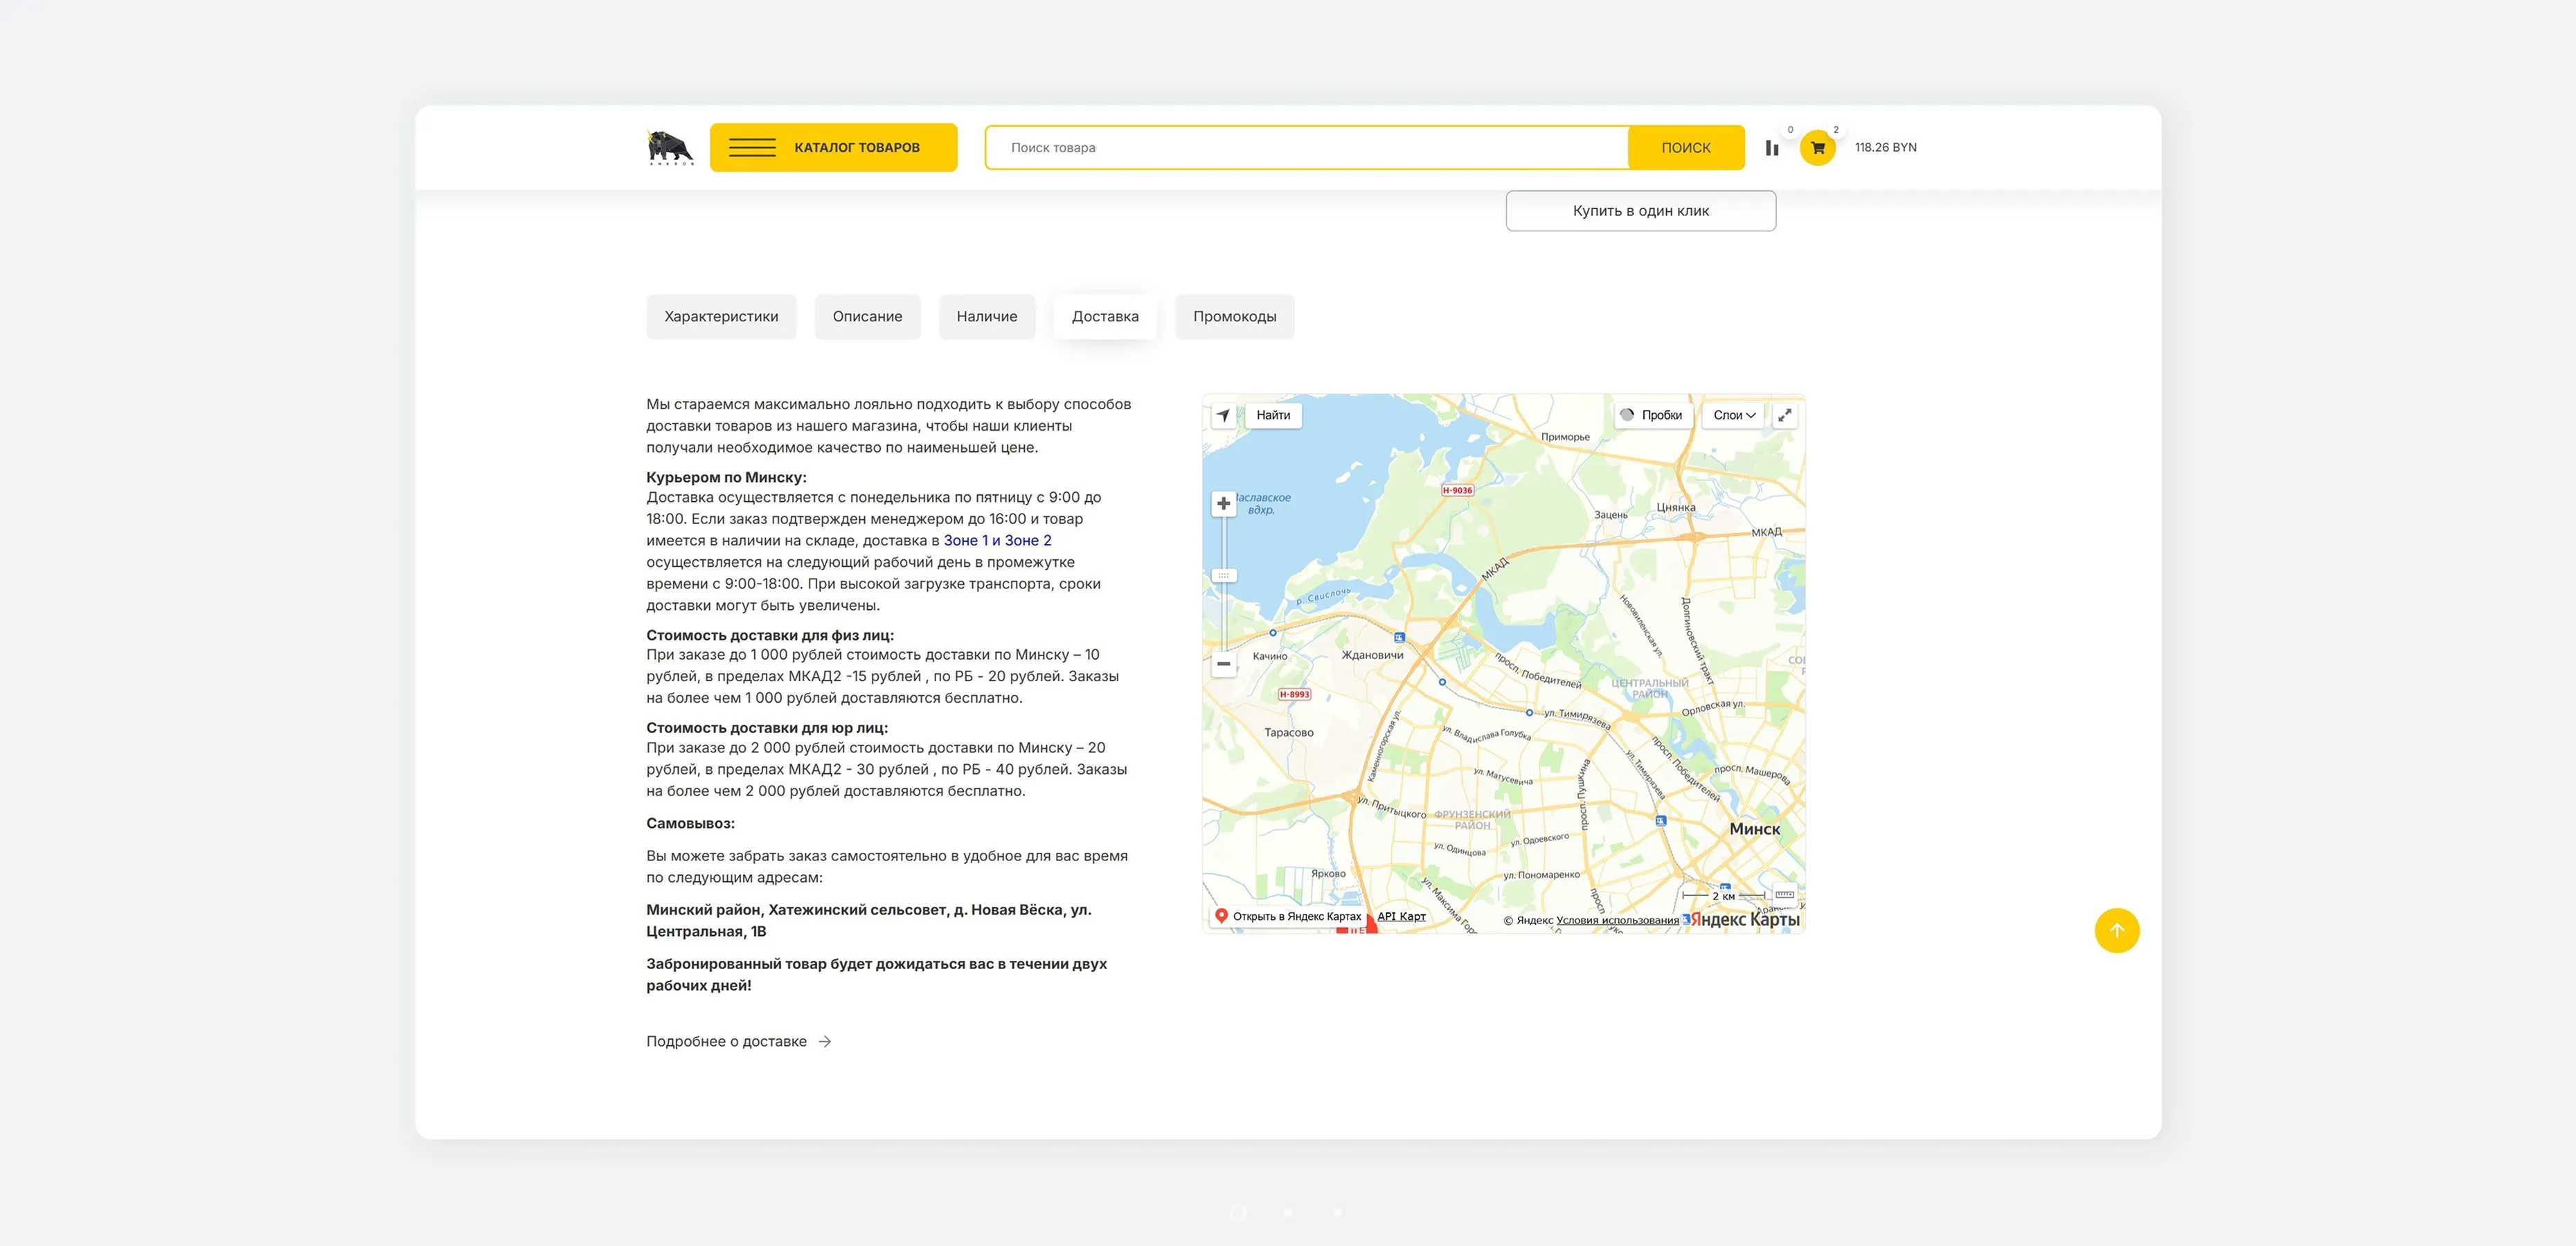Open the Зоне 1 и Зоне 2 link
This screenshot has height=1246, width=2576.
997,540
